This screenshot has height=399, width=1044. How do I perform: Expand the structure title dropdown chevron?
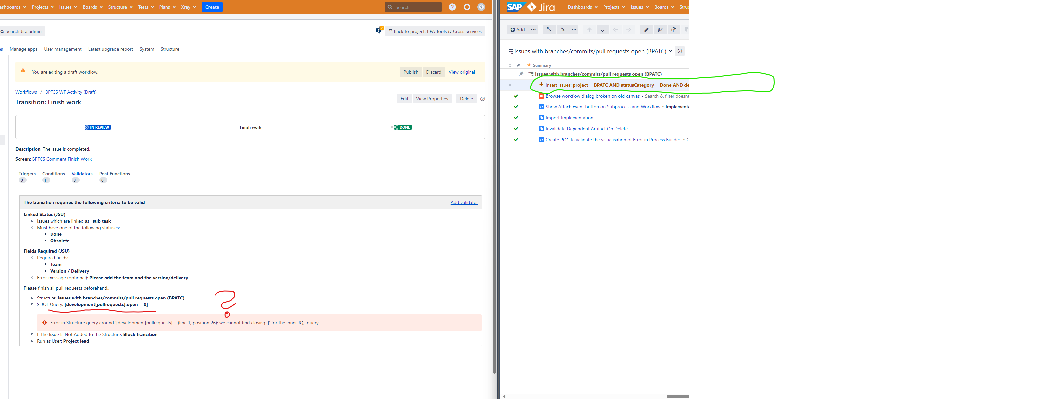(x=670, y=51)
